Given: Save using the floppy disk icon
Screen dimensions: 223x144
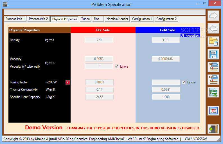Looking at the screenshot, I should pos(213,54).
